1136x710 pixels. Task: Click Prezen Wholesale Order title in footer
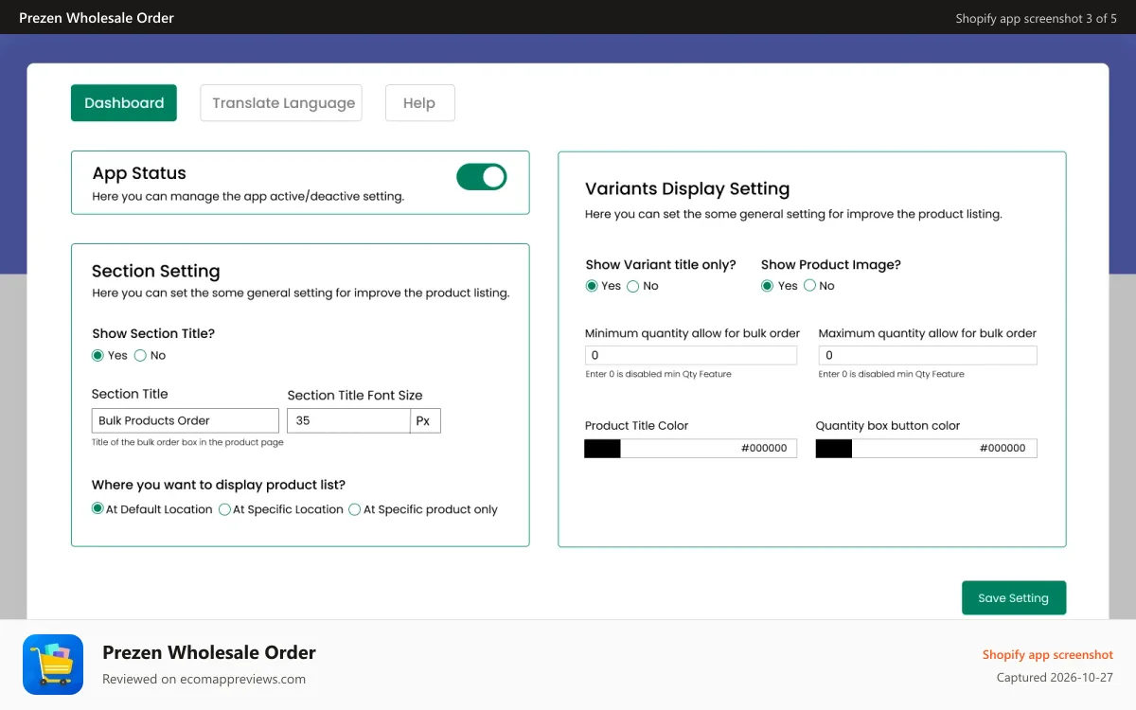click(x=209, y=652)
